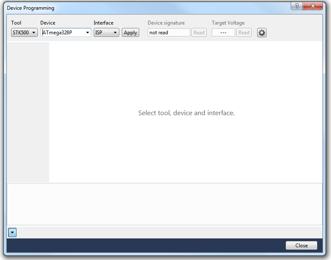Screen dimensions: 331x260
Task: Expand the output log arrow button
Action: pyautogui.click(x=12, y=232)
